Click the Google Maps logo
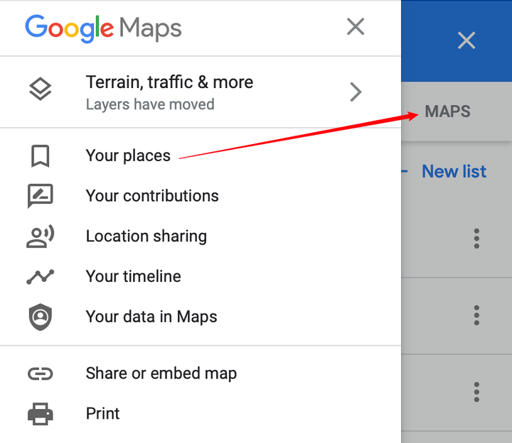 tap(103, 28)
